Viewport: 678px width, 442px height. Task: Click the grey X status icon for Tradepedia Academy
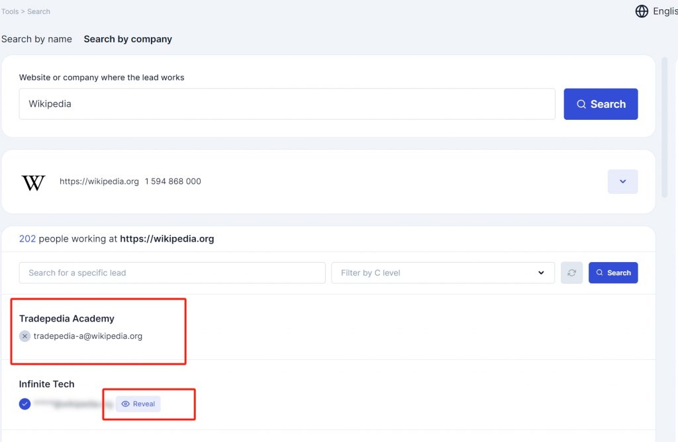pos(24,336)
